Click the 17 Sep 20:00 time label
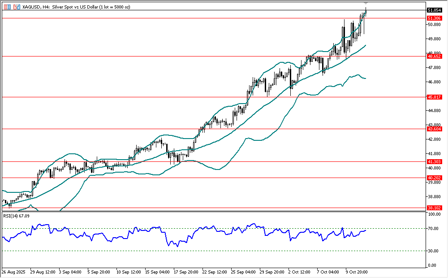This screenshot has height=278, width=448. pyautogui.click(x=186, y=272)
